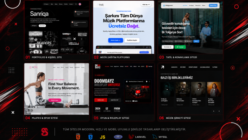
Task: Select Tüm İlanlar in travel site nav
Action: [x=191, y=5]
